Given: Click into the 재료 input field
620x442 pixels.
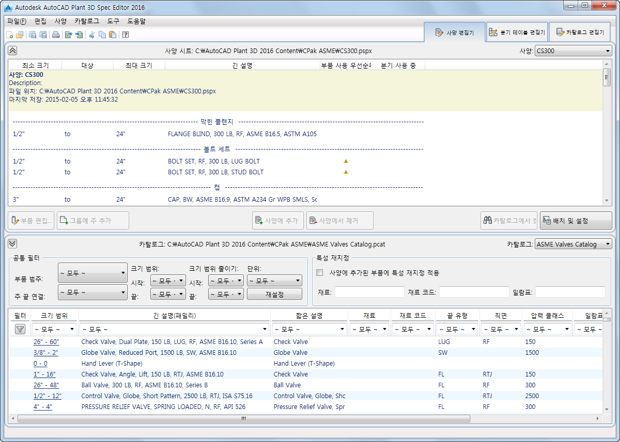Looking at the screenshot, I should point(369,292).
